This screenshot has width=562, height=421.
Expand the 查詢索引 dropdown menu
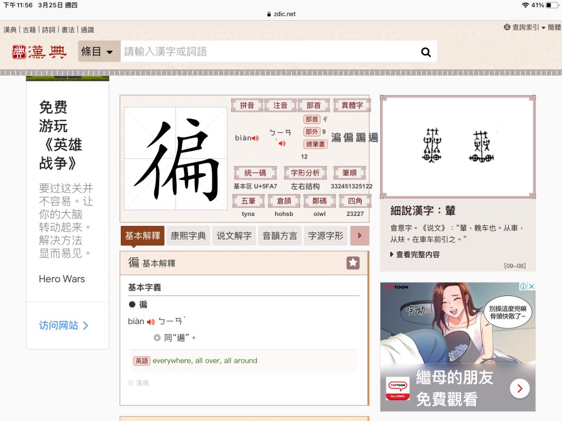click(x=527, y=27)
